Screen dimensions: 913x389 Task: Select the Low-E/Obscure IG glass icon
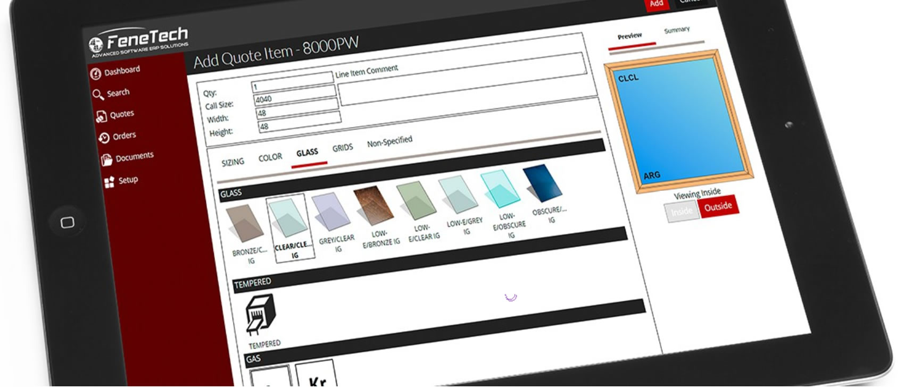pyautogui.click(x=500, y=189)
